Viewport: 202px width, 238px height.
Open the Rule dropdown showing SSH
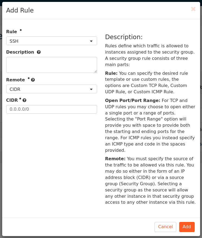[52, 41]
